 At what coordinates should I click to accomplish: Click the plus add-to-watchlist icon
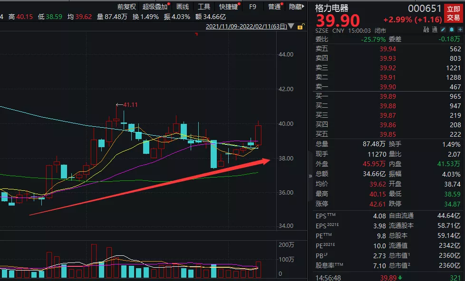point(460,29)
